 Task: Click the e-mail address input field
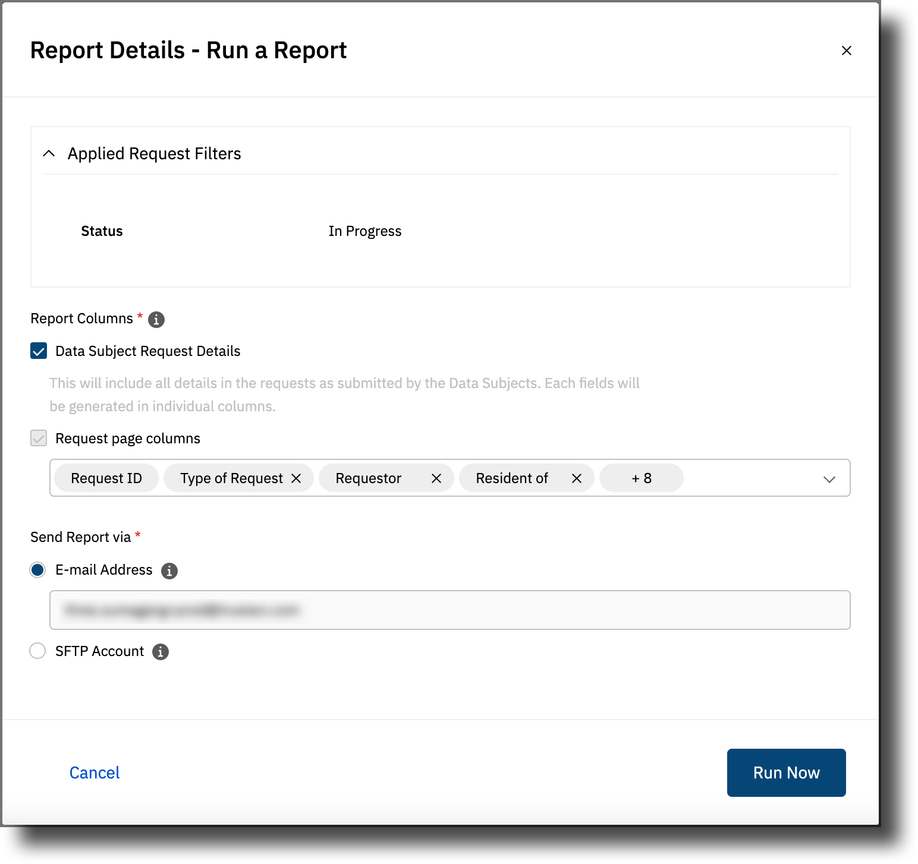click(450, 610)
